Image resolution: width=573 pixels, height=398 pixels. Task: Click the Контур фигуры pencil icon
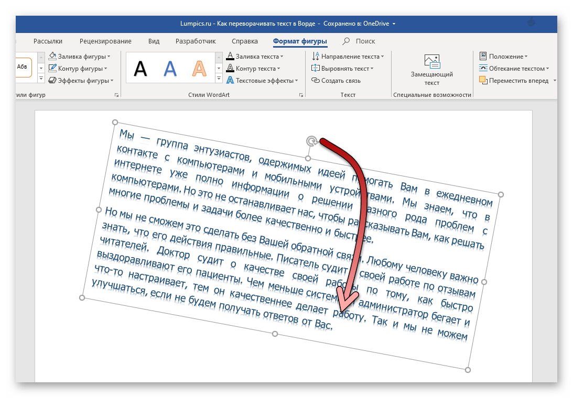(53, 68)
